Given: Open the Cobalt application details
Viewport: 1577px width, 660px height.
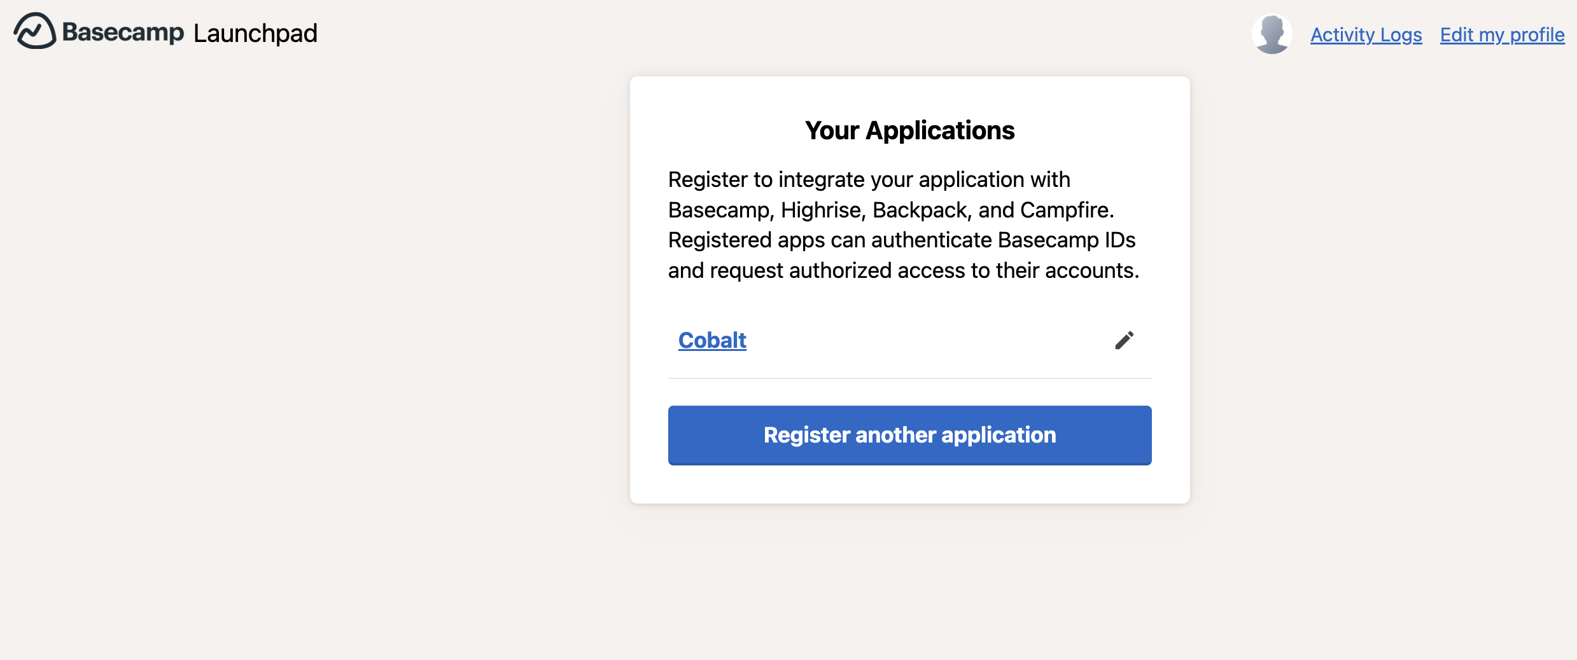Looking at the screenshot, I should tap(711, 341).
